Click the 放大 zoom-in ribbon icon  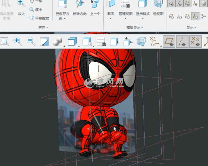[21, 4]
